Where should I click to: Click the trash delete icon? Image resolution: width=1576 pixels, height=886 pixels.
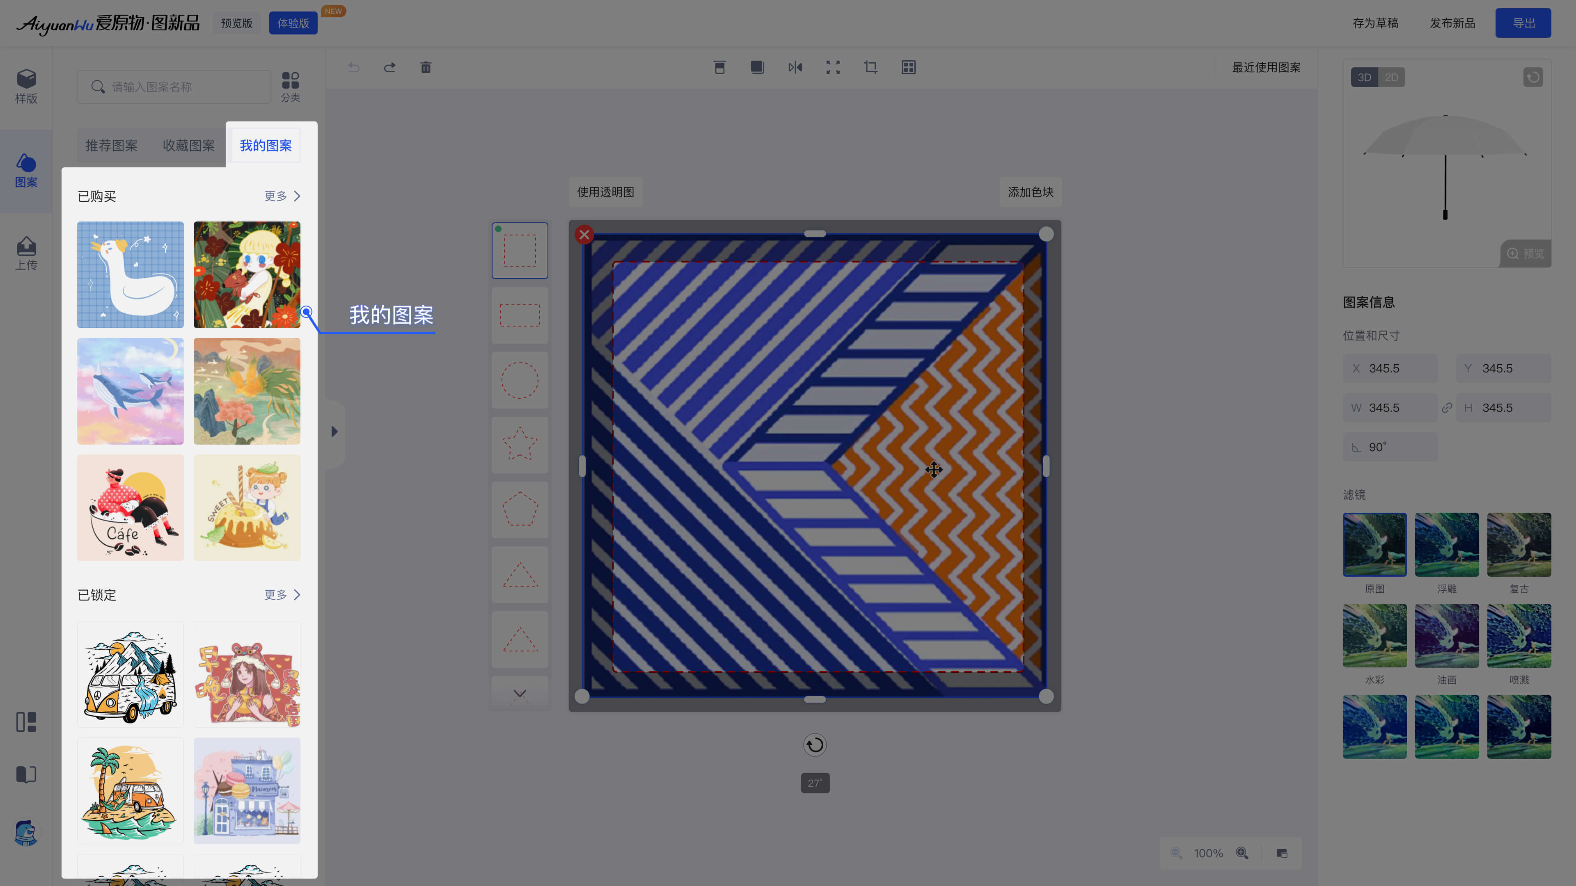pos(426,67)
